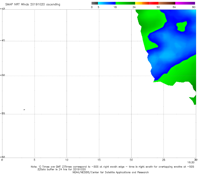Click the green segment of the color bar
The image size is (198, 174).
[125, 3]
